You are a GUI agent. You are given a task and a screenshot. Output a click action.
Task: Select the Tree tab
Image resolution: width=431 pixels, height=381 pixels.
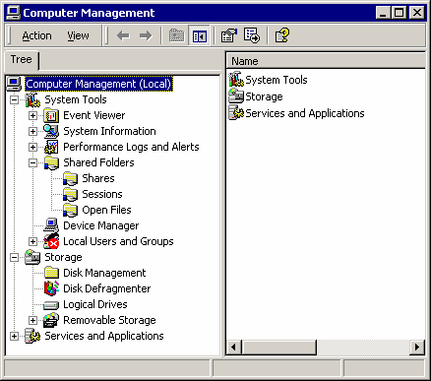pos(22,60)
